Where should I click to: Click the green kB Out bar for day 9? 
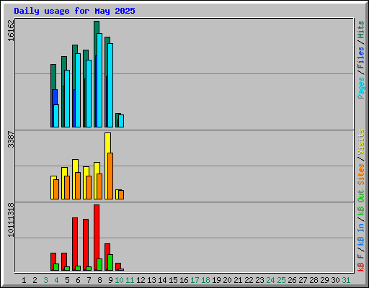[x=110, y=262]
